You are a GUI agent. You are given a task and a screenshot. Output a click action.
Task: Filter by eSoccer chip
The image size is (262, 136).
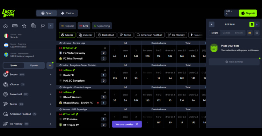coord(86,35)
